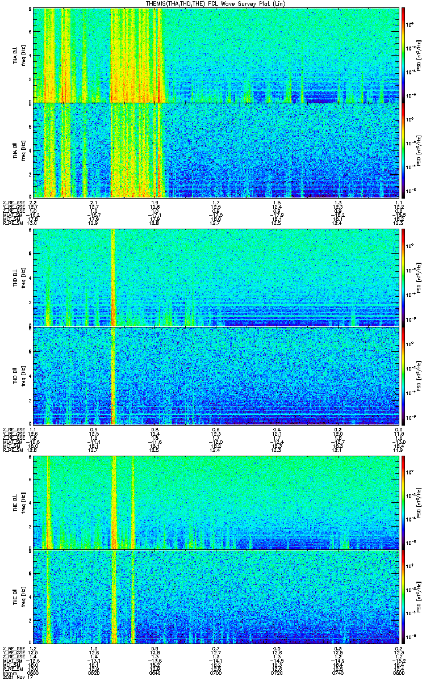Click the R_RE_SM row label under THD panels
The height and width of the screenshot is (681, 426).
[12, 449]
